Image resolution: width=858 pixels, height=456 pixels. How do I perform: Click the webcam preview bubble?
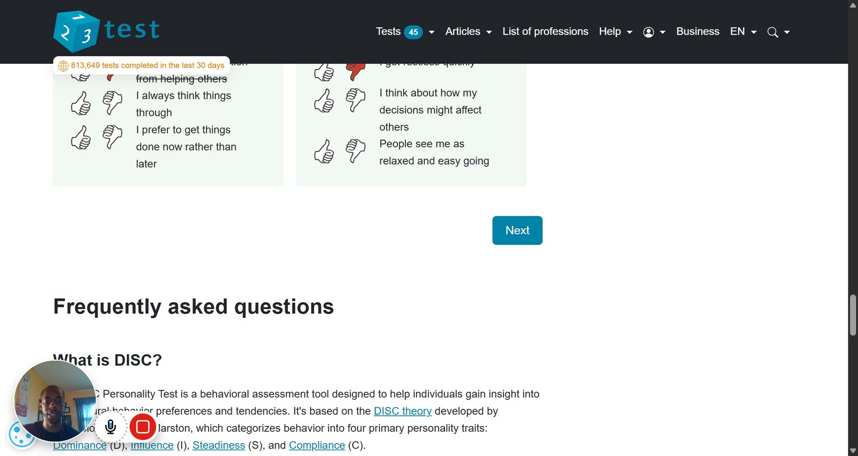(x=55, y=401)
